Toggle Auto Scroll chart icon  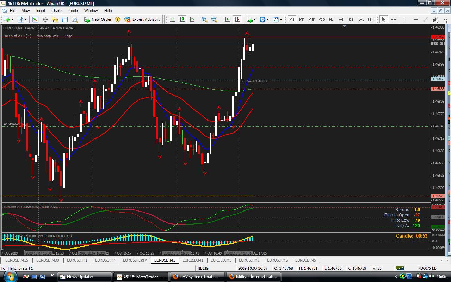tap(227, 19)
